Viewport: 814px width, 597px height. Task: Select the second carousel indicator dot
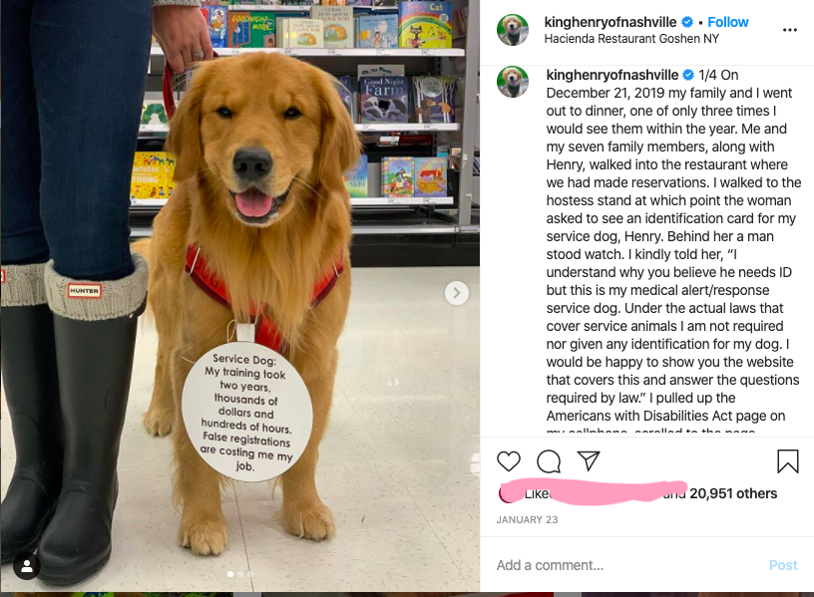coord(240,574)
